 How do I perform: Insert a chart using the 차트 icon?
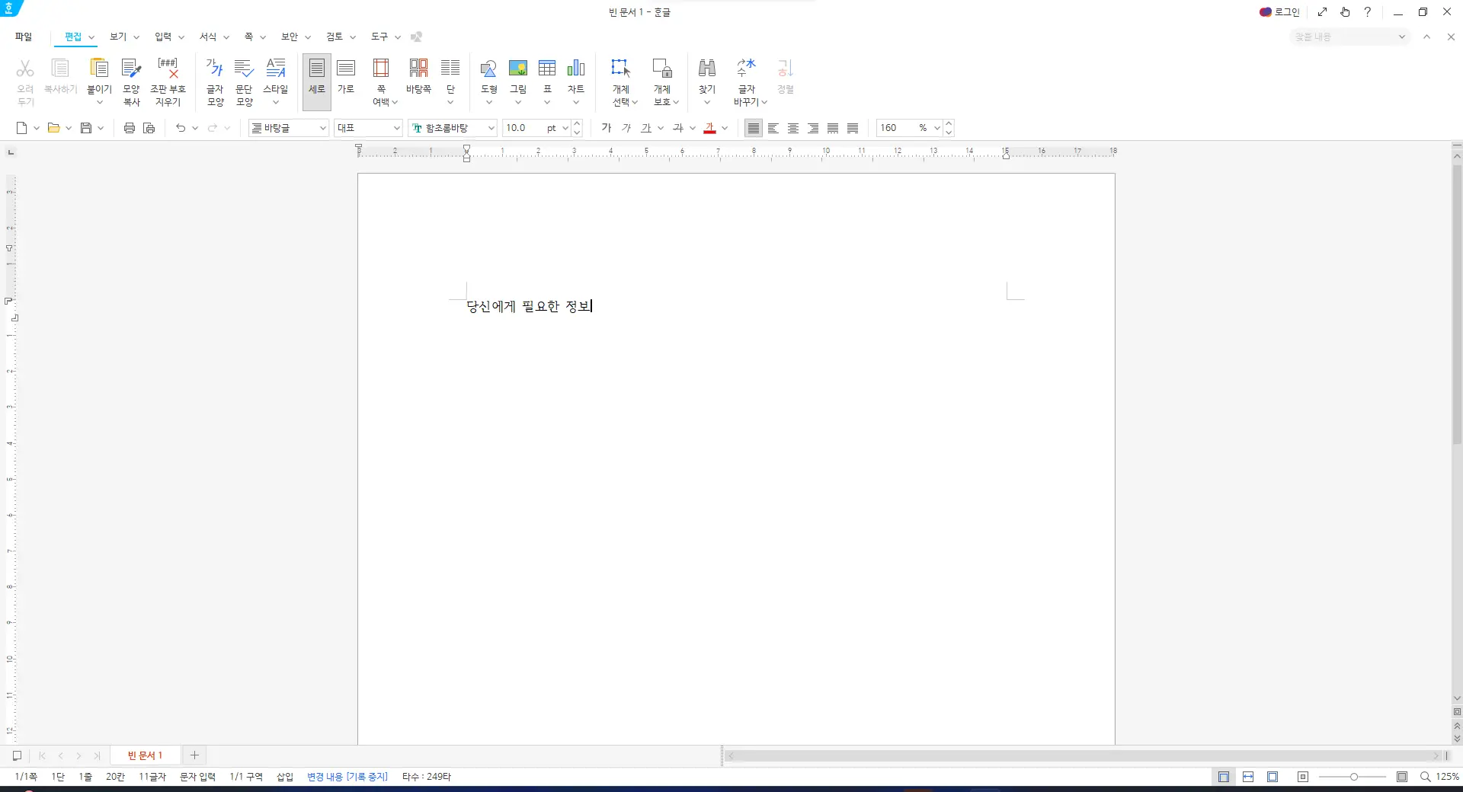pyautogui.click(x=576, y=79)
